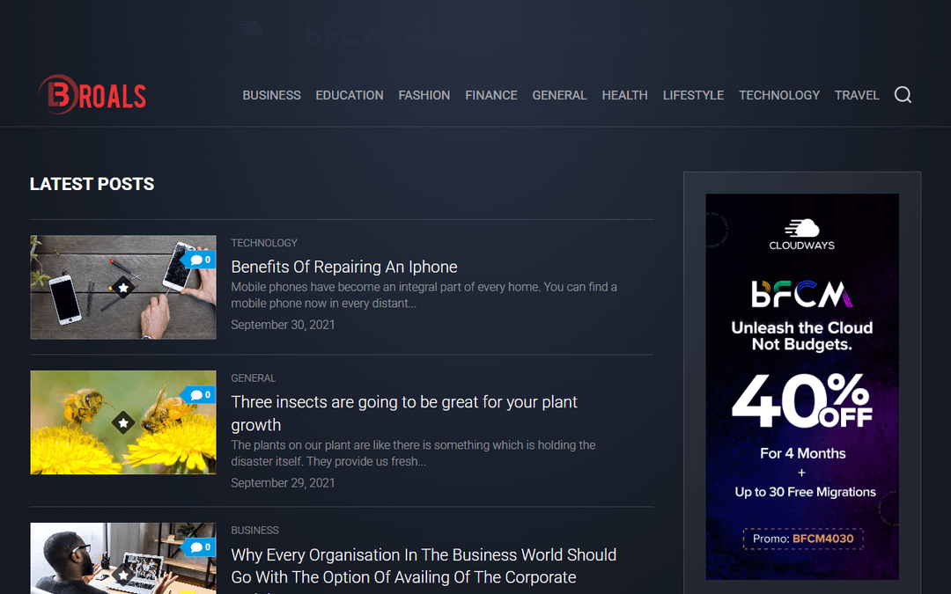Open the Education menu item
The width and height of the screenshot is (951, 594).
[x=350, y=95]
